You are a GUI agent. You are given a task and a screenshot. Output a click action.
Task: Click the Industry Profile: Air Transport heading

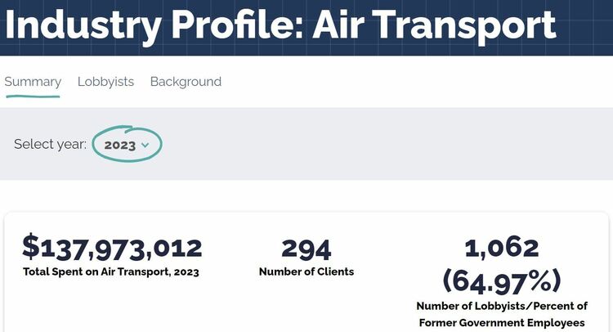(280, 25)
